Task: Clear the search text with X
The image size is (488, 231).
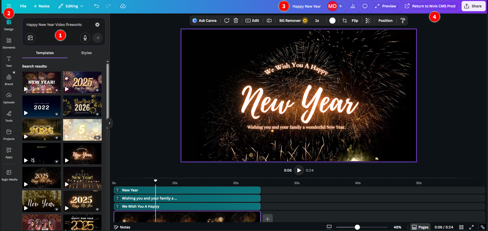Action: 97,25
